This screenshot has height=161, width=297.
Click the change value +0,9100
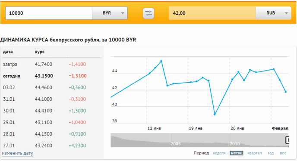(77, 134)
